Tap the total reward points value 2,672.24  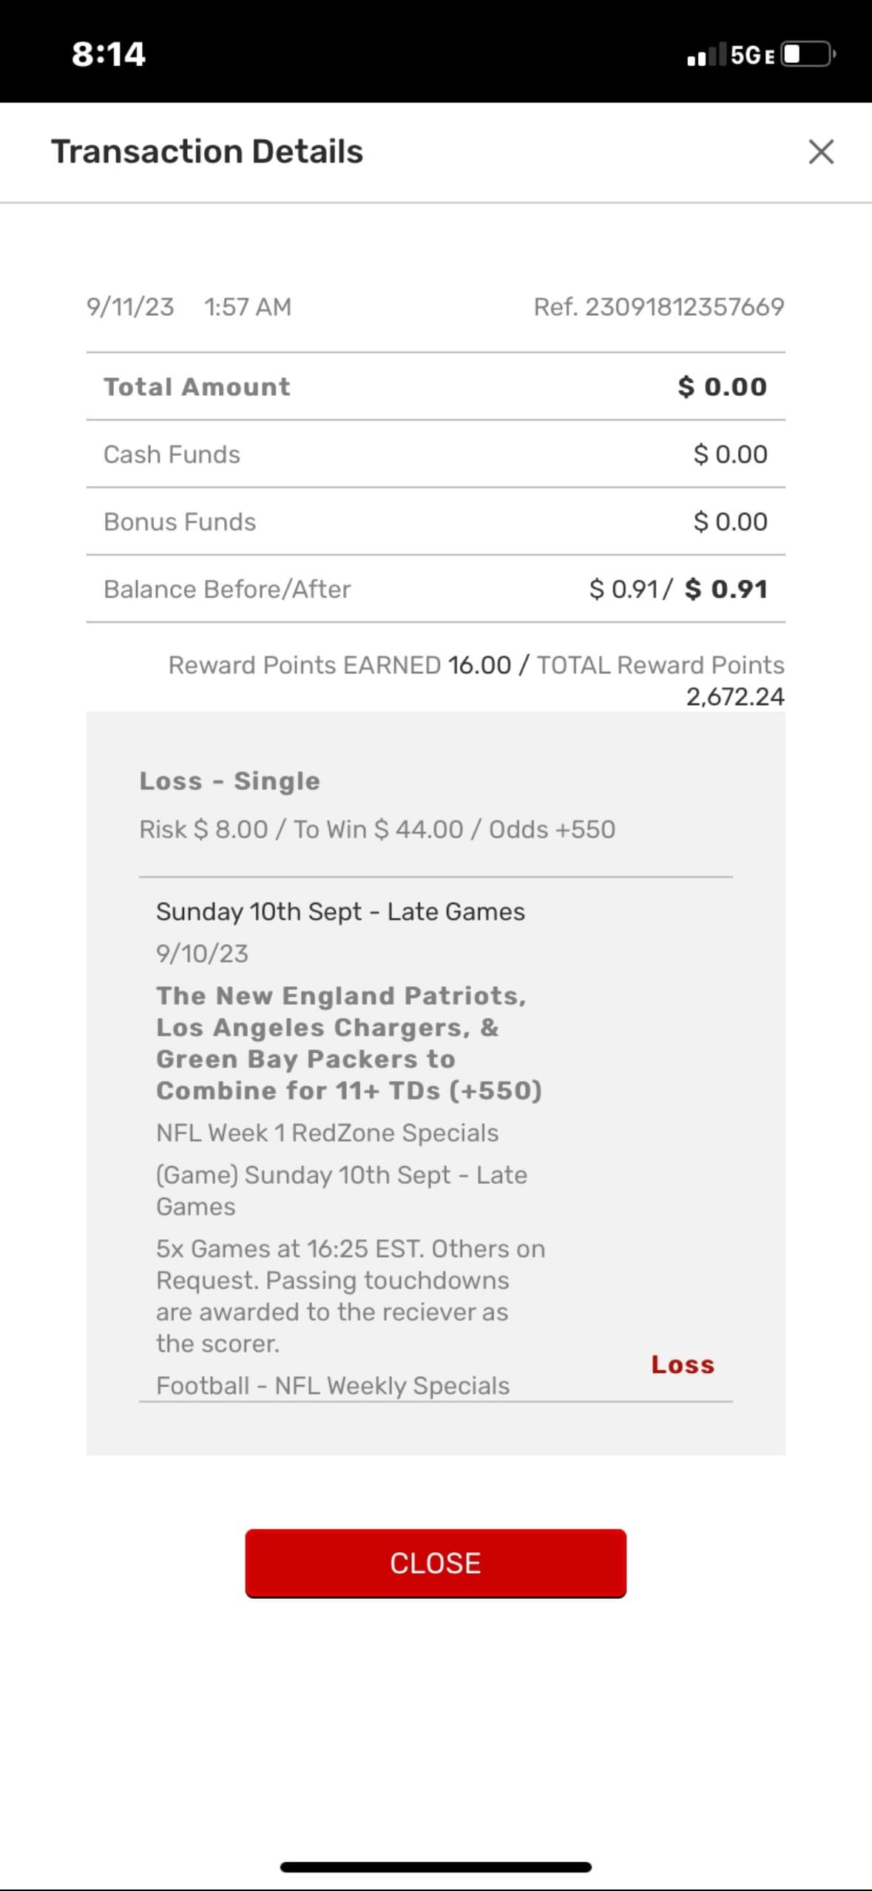(x=734, y=696)
